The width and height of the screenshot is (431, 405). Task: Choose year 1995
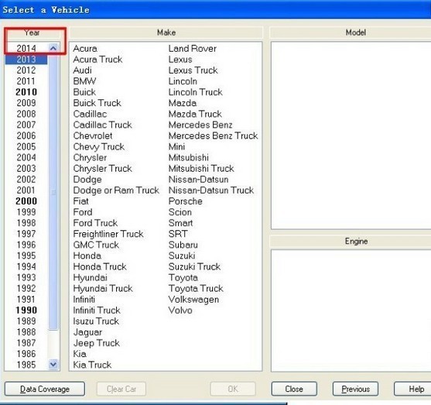coord(26,256)
